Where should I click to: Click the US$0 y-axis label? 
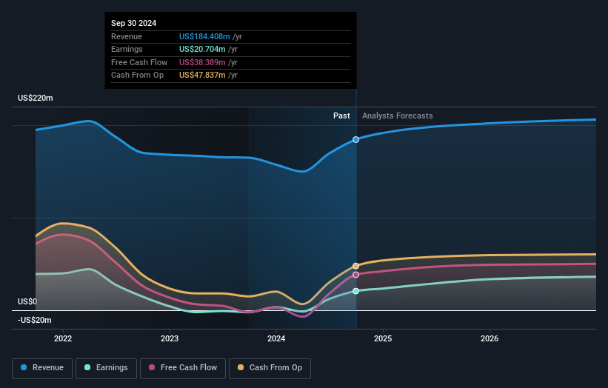(27, 301)
